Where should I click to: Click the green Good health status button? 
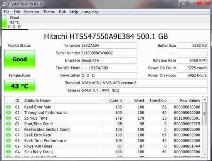click(x=20, y=59)
